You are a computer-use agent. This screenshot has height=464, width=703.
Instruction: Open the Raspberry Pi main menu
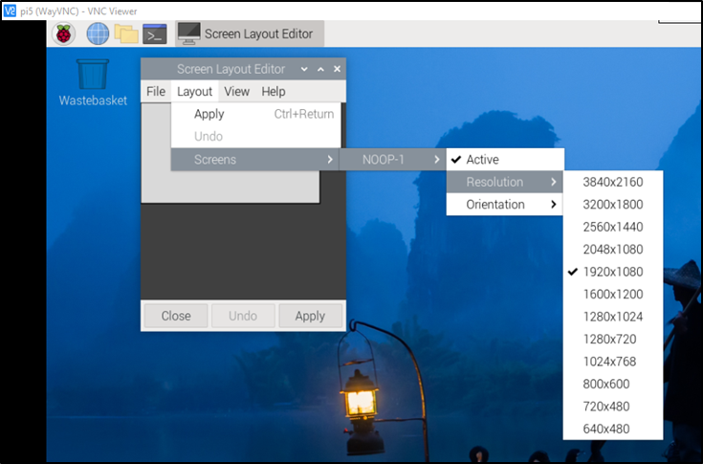coord(63,33)
